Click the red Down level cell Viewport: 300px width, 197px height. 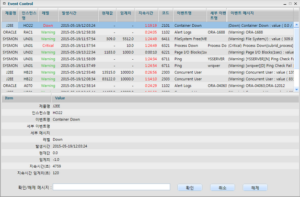48,26
